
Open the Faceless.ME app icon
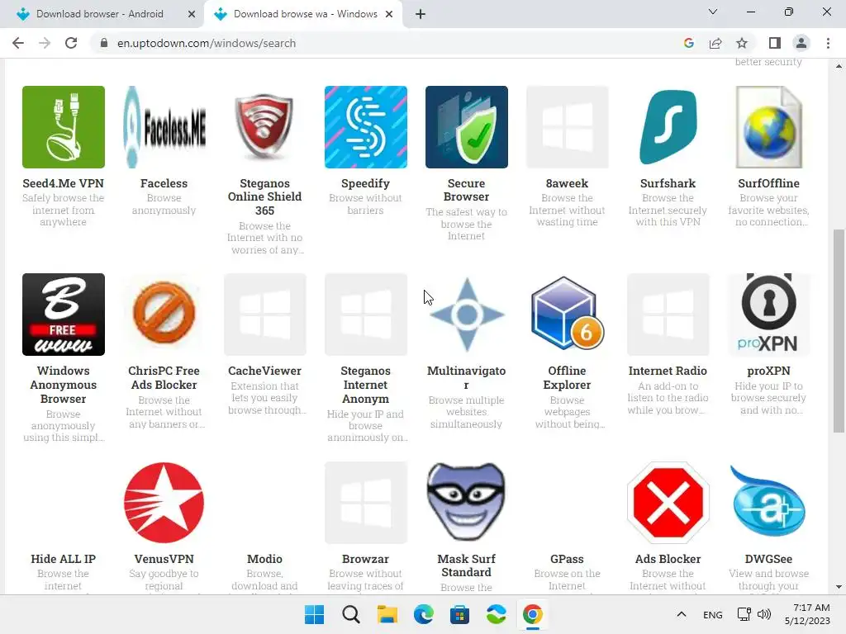[x=164, y=126]
